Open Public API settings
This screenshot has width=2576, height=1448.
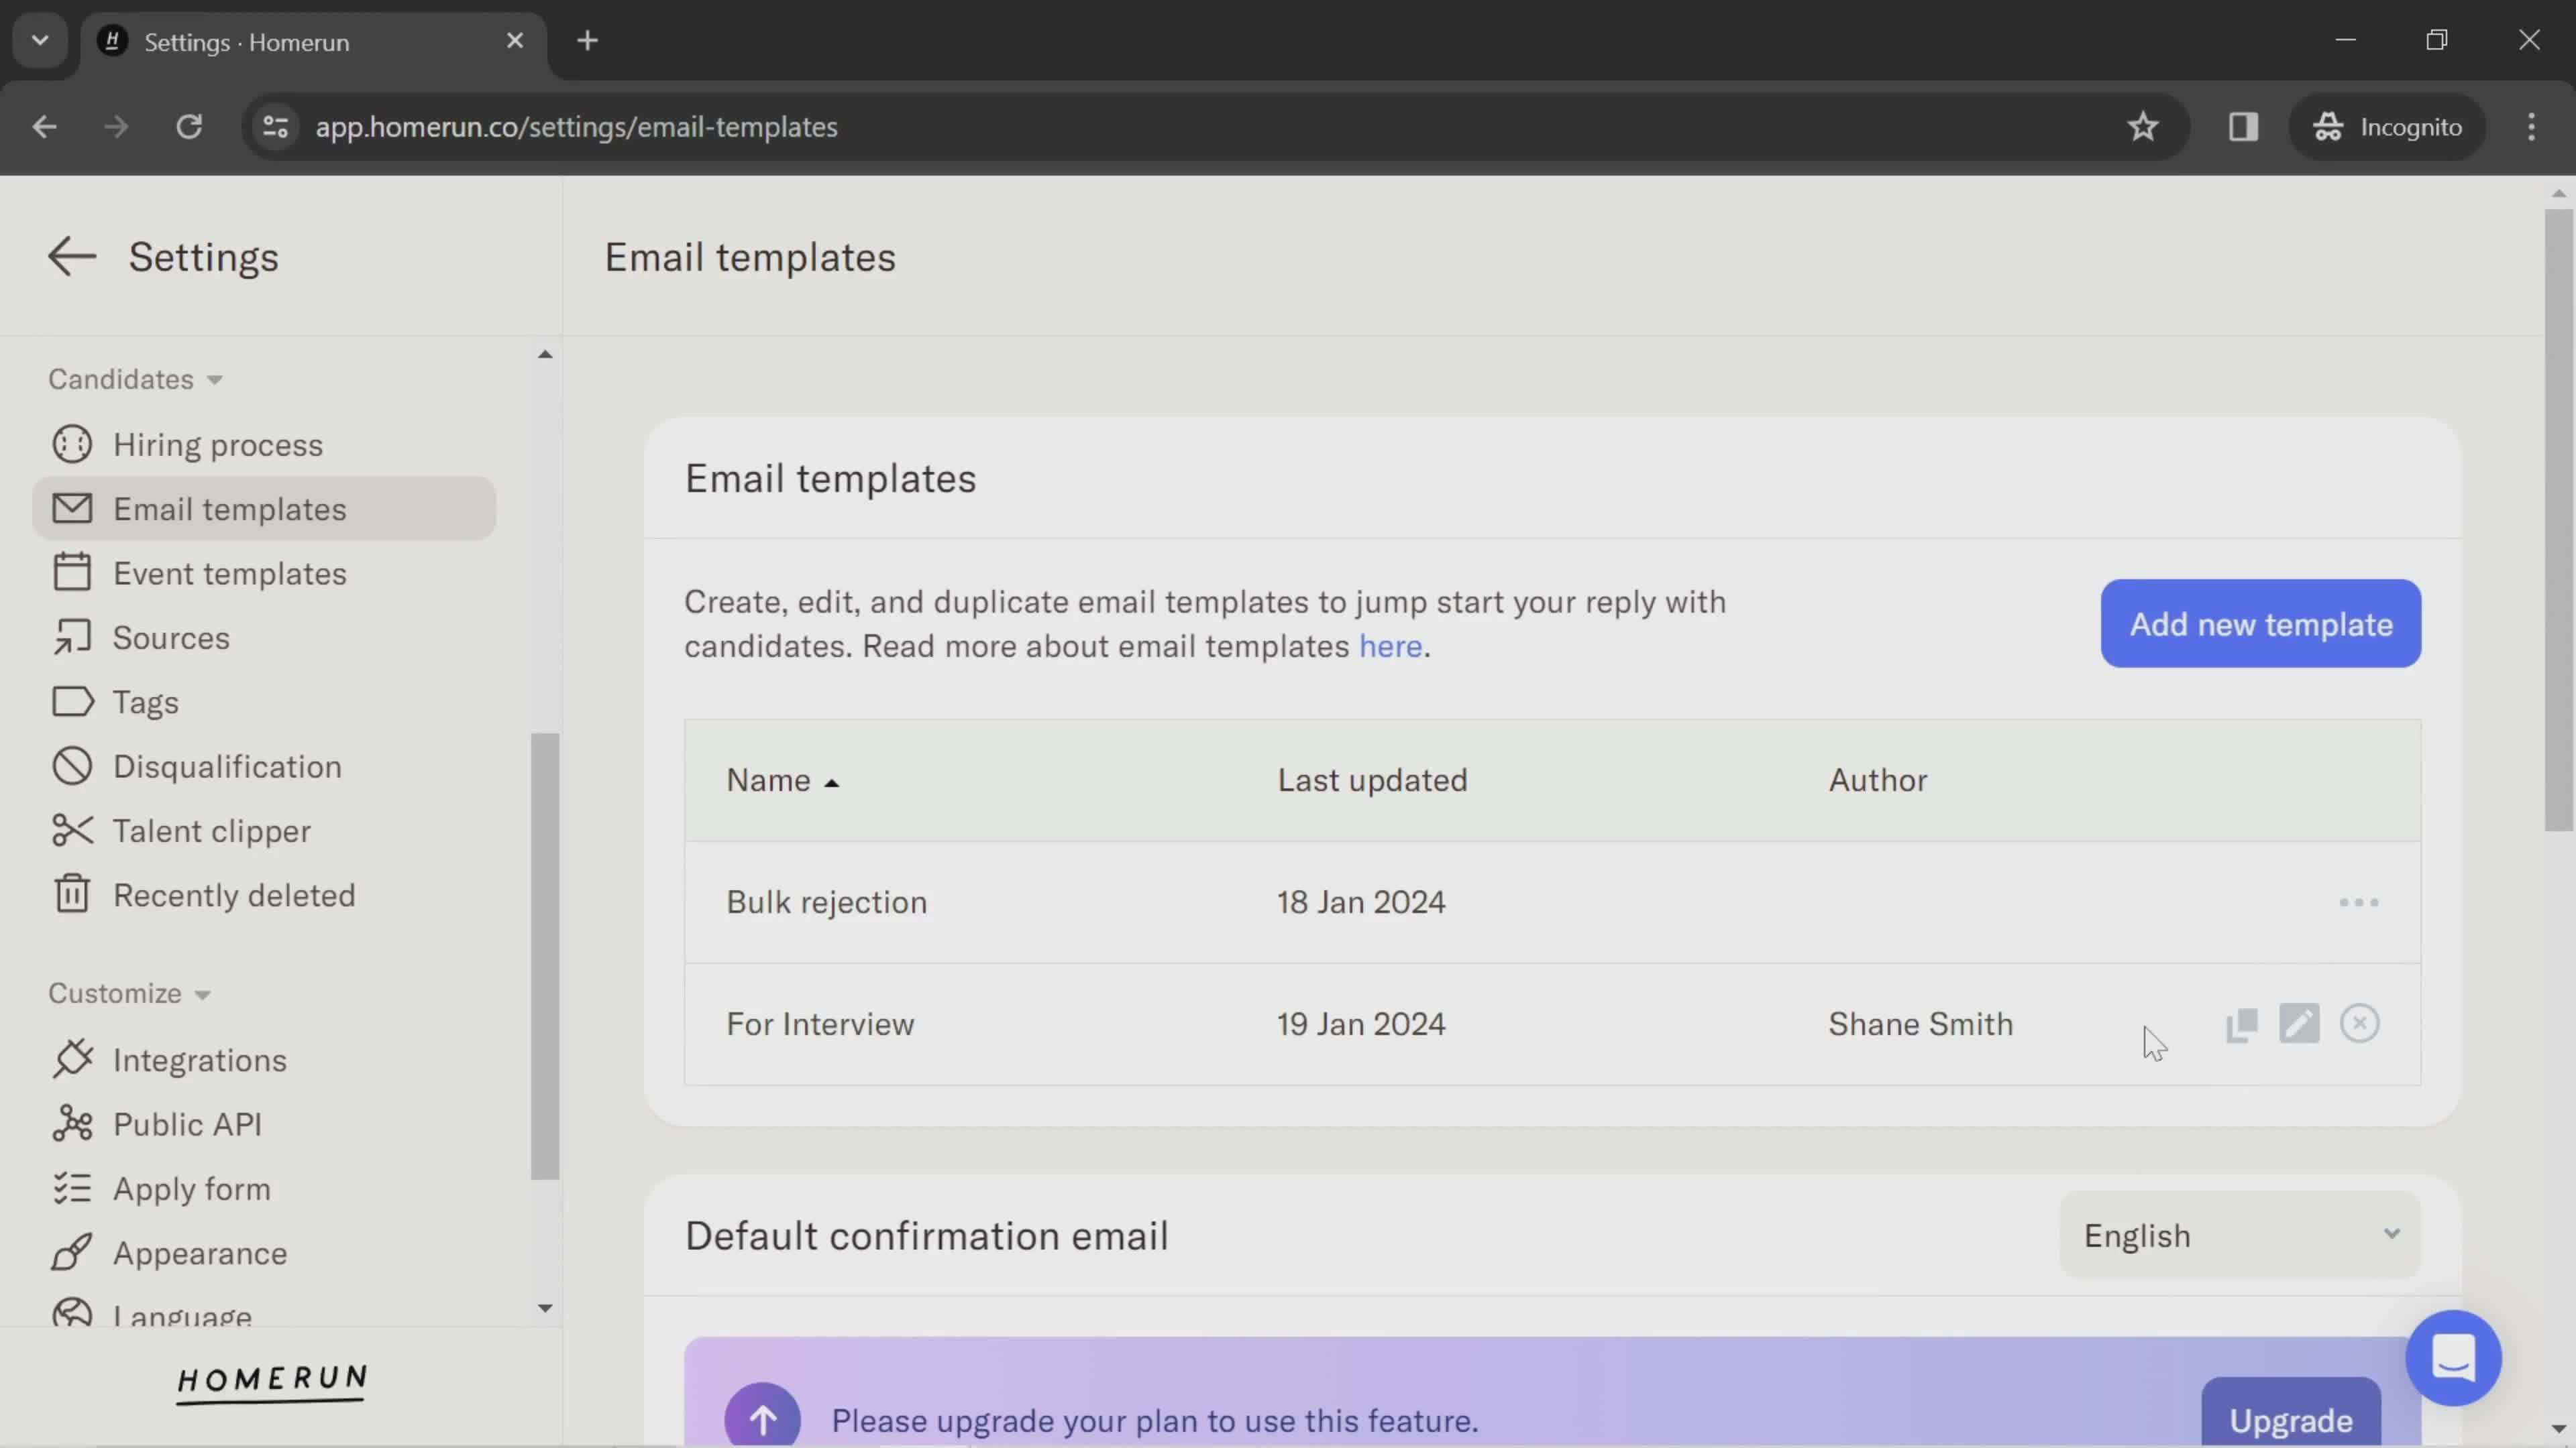187,1124
